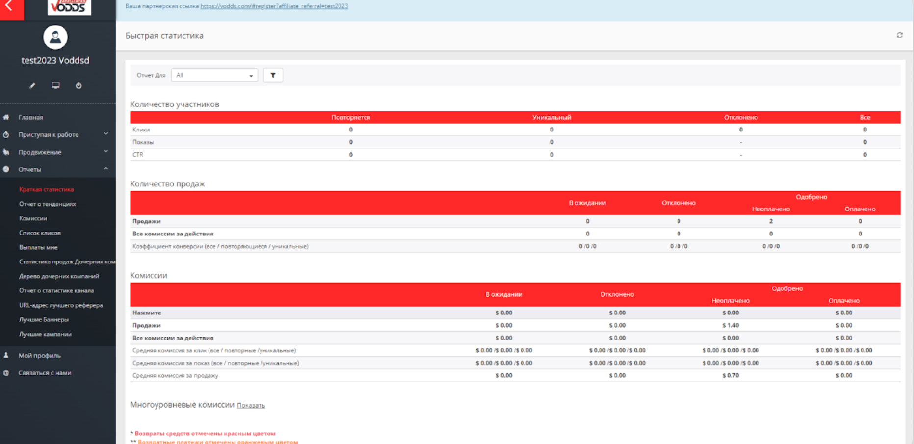Click the refresh icon in Быстрая статистика header
914x444 pixels.
pos(899,35)
